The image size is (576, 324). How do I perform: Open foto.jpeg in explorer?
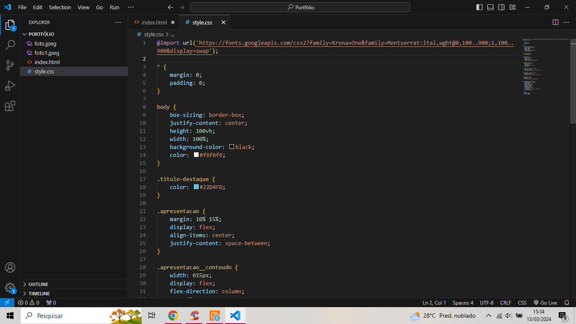coord(74,43)
